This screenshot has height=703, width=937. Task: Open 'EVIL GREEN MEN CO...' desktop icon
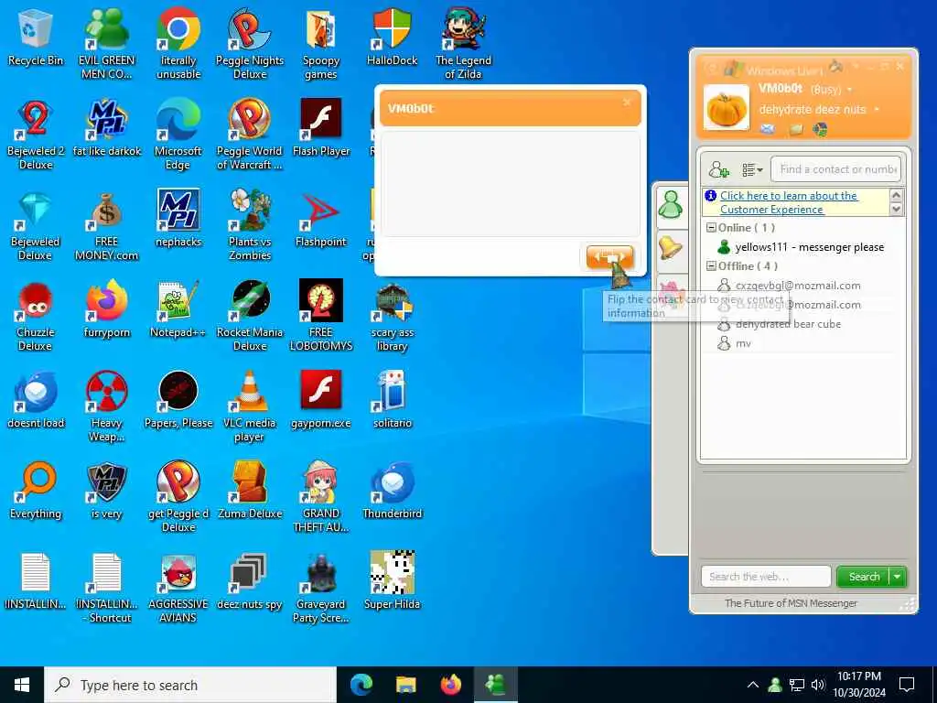tap(106, 45)
